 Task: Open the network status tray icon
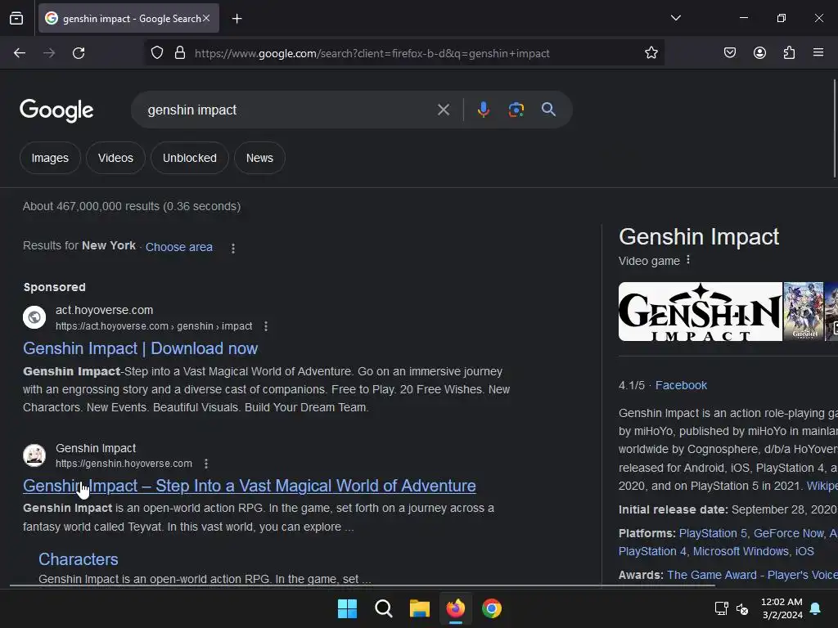click(722, 608)
